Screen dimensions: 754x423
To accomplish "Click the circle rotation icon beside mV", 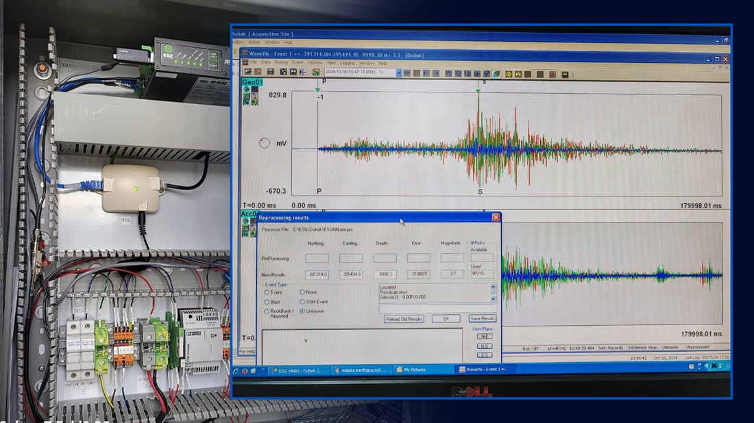I will (265, 143).
